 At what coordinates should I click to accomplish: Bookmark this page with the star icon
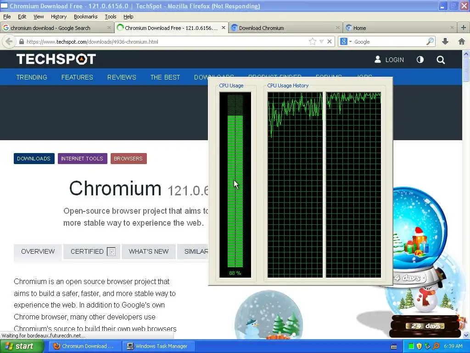(x=312, y=42)
